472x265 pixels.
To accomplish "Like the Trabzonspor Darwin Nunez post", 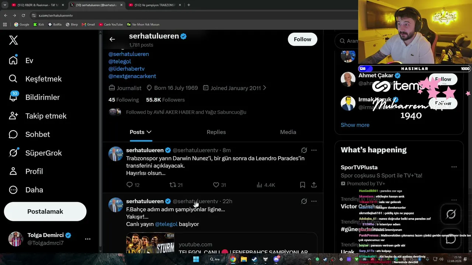I will pos(216,185).
